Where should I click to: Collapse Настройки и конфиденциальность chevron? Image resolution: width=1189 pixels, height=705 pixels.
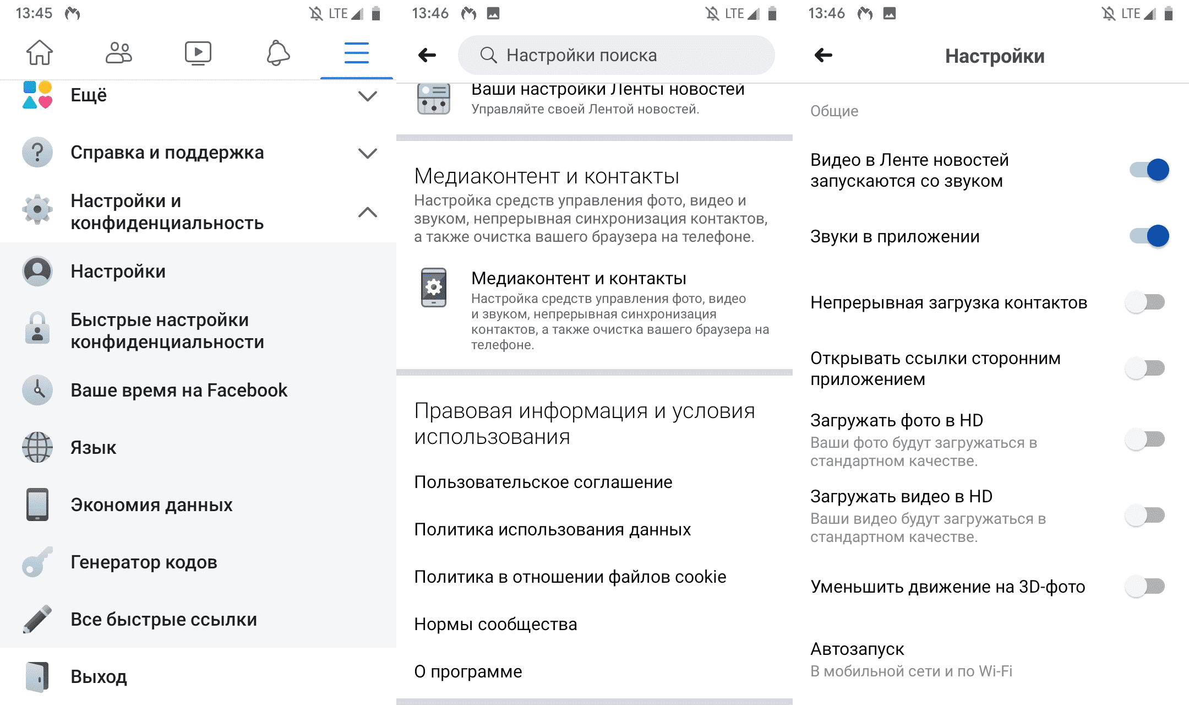(x=368, y=212)
